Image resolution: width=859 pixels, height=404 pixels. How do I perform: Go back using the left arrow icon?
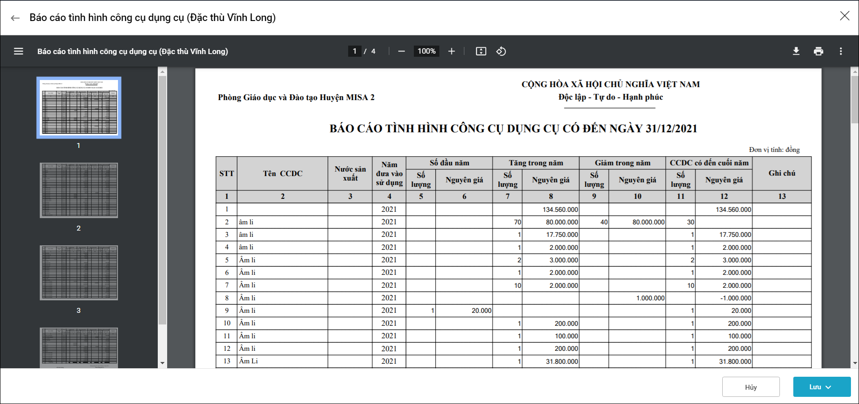[15, 18]
